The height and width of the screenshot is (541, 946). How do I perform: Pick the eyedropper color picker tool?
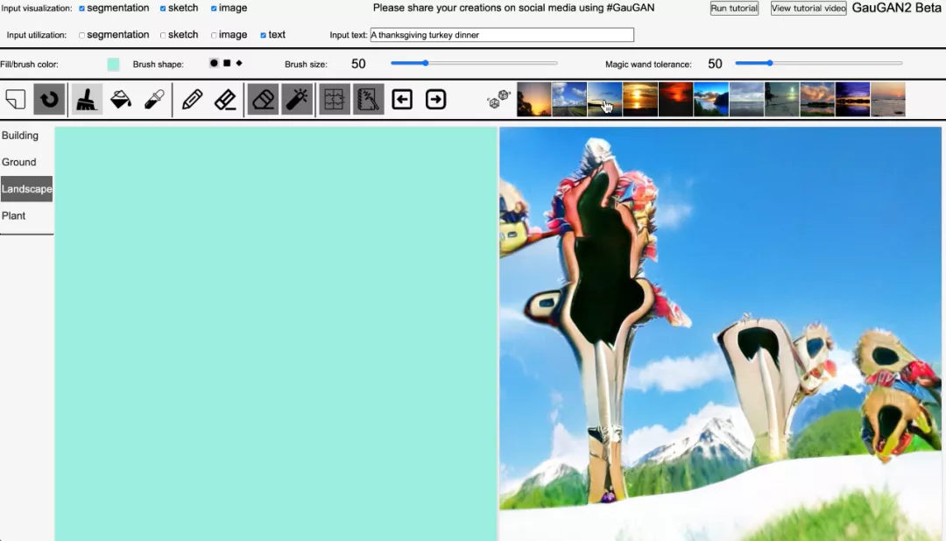[154, 100]
